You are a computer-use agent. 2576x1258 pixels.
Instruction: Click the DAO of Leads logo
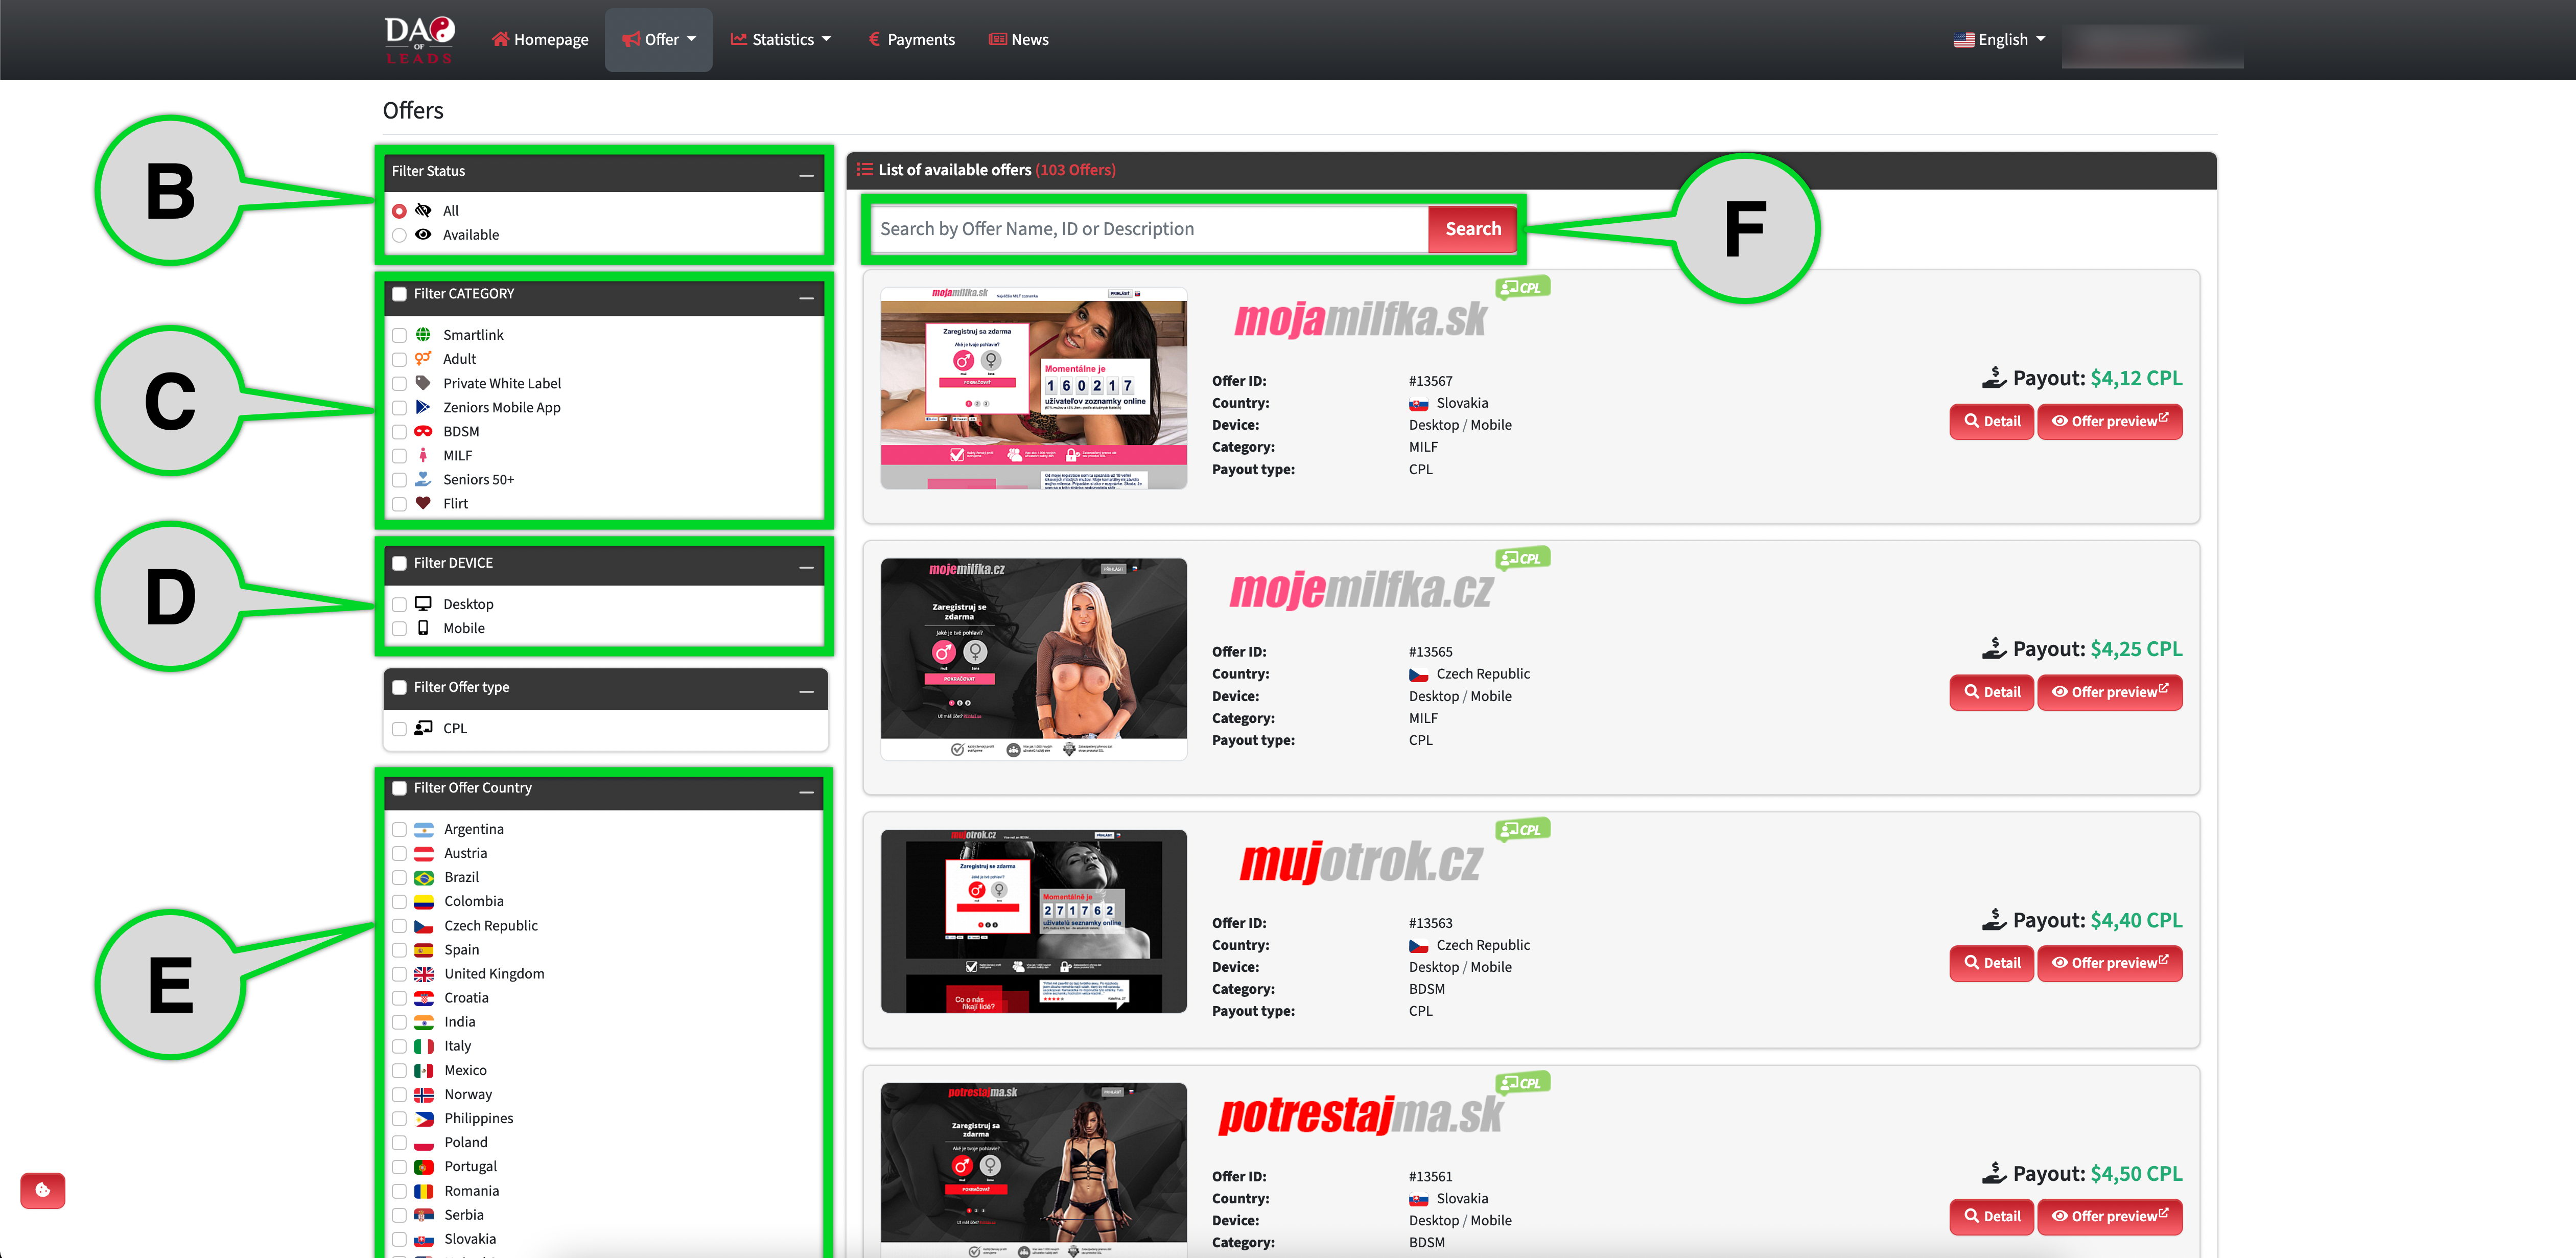[x=419, y=40]
